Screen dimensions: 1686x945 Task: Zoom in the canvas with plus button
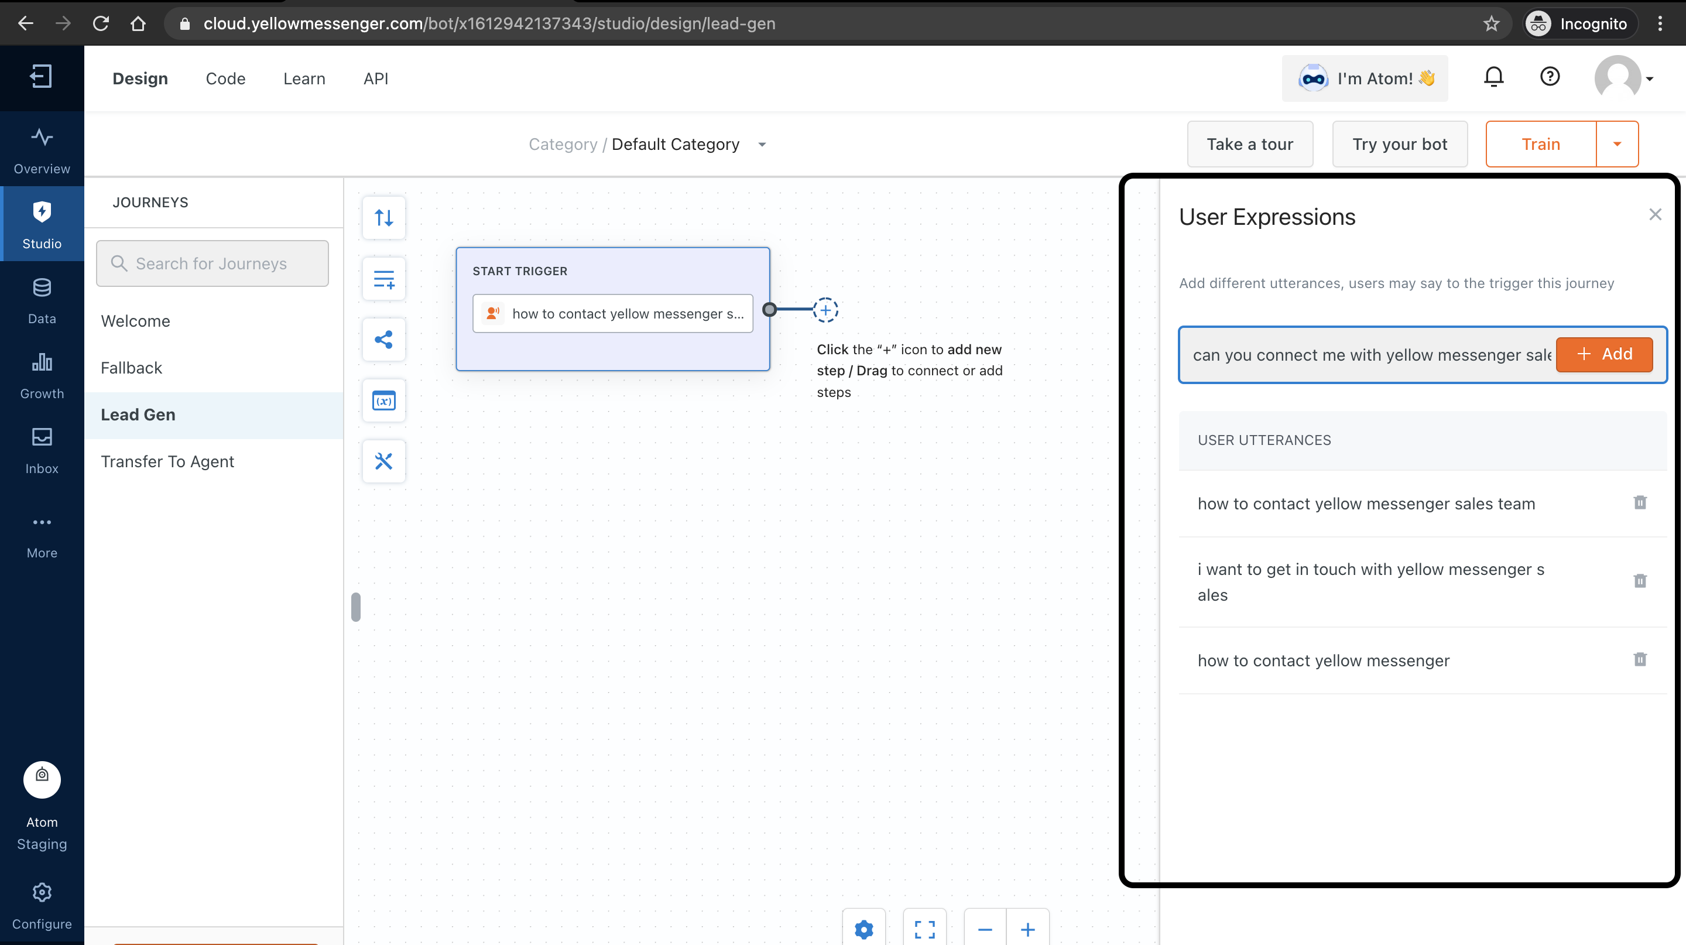(1027, 929)
